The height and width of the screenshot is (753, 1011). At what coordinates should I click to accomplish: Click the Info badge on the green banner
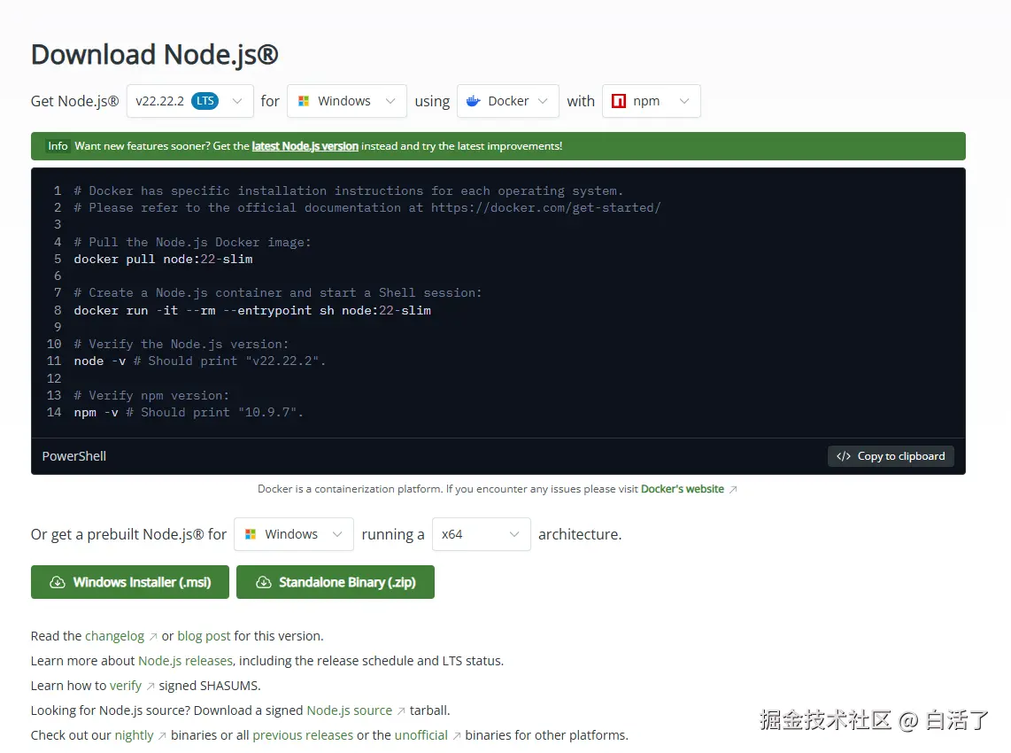click(x=57, y=145)
